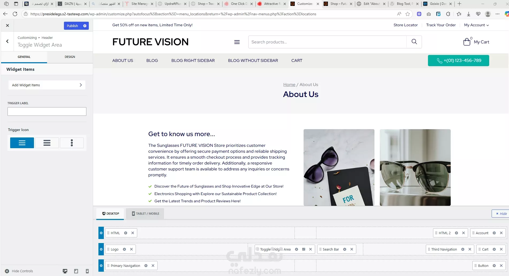
Task: Switch to the General tab
Action: [x=24, y=57]
